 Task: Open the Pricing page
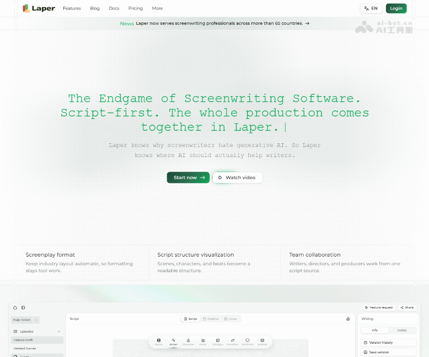pyautogui.click(x=135, y=9)
